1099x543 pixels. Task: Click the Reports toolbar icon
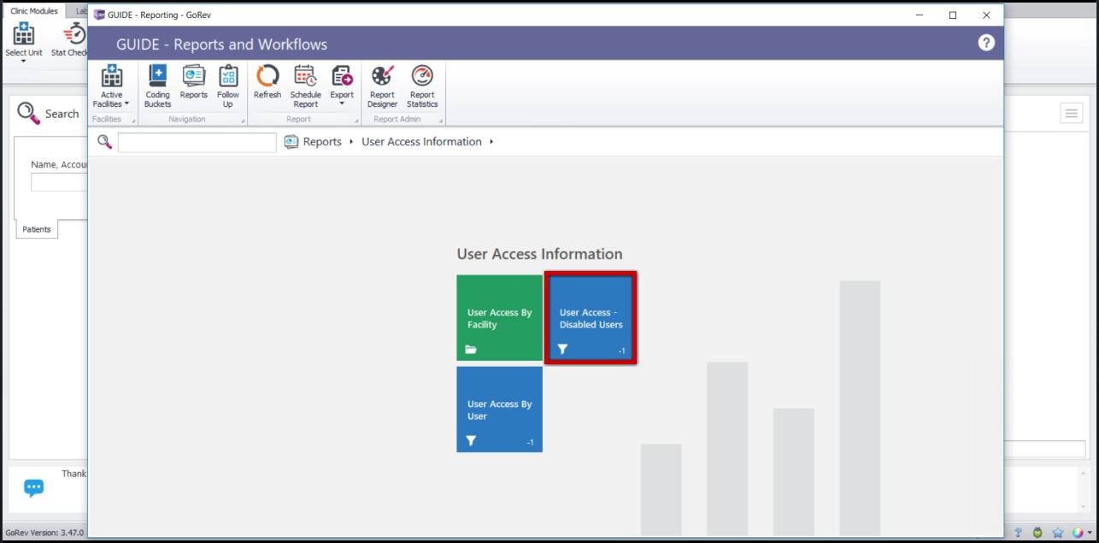point(194,83)
